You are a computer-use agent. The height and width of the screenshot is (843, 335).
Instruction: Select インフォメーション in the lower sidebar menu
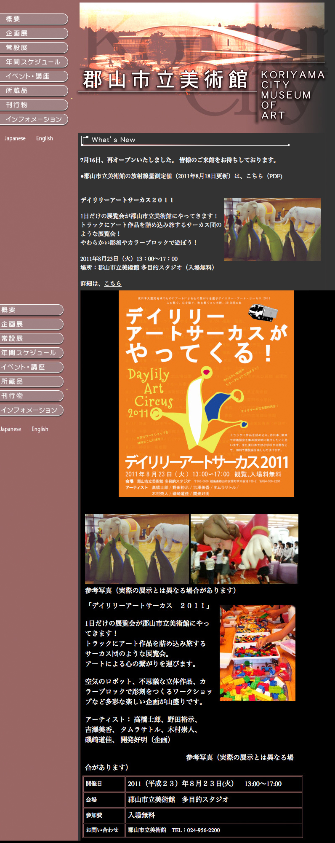coord(32,410)
